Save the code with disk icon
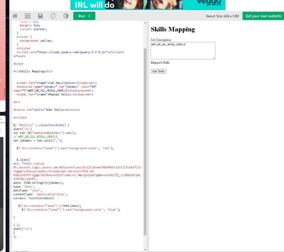The width and height of the screenshot is (284, 252). tap(40, 16)
